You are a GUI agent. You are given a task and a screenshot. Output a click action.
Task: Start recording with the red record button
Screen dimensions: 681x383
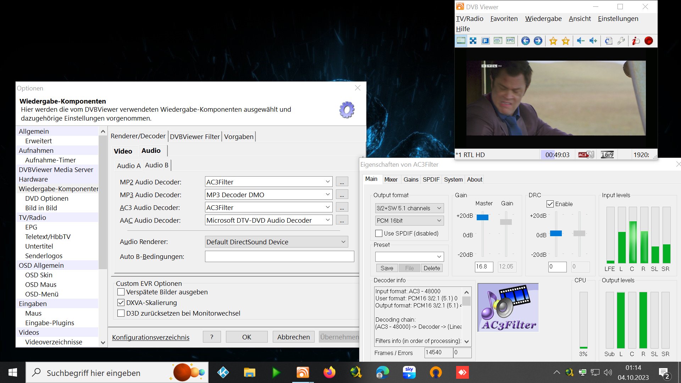[648, 41]
